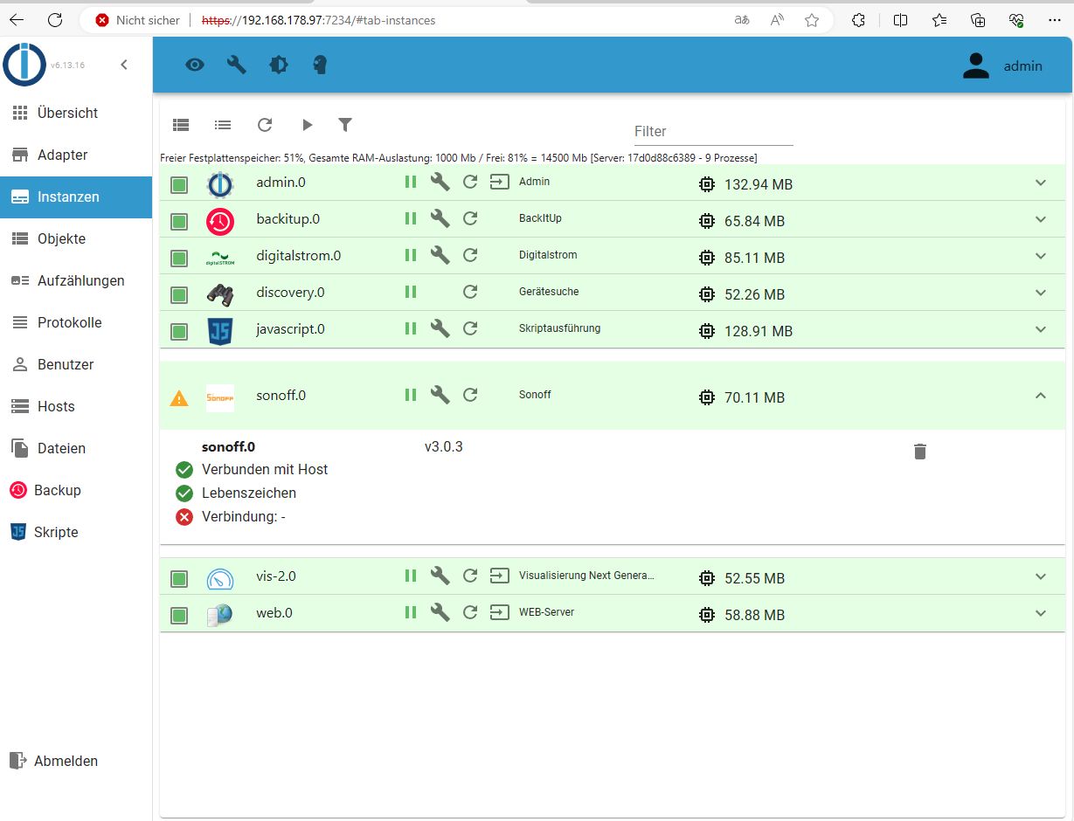The image size is (1074, 821).
Task: Expand the admin.0 instance row
Action: [x=1040, y=183]
